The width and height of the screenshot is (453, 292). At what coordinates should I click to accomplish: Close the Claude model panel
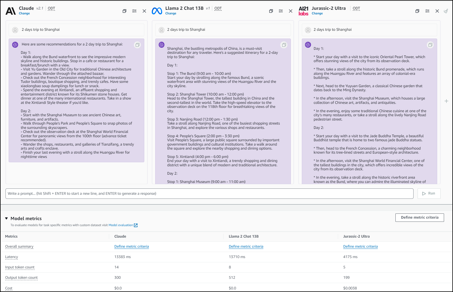pos(144,11)
